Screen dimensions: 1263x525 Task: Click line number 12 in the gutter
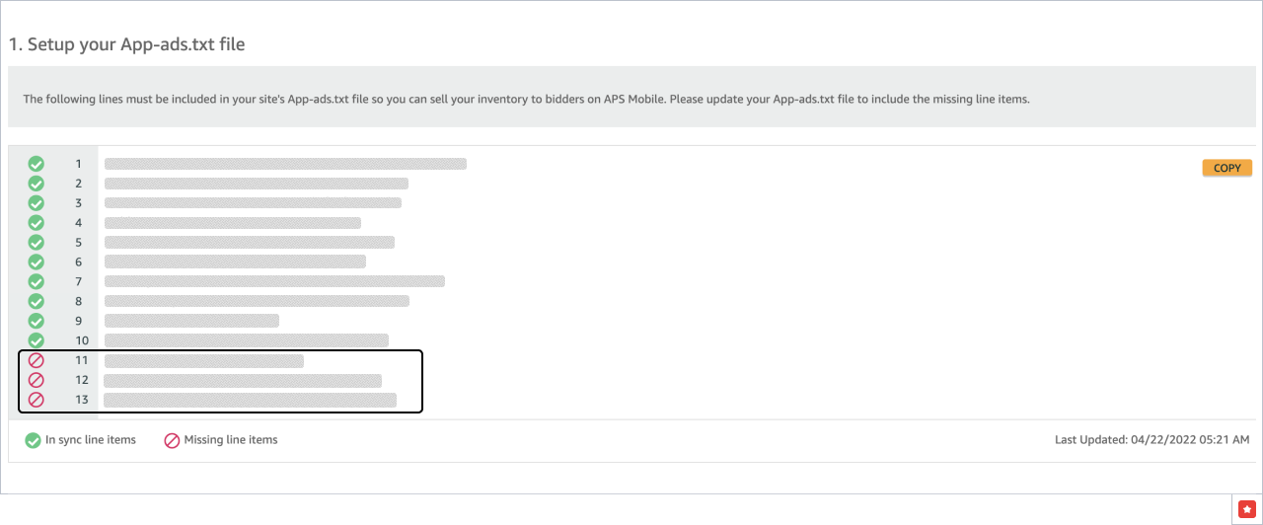coord(82,380)
